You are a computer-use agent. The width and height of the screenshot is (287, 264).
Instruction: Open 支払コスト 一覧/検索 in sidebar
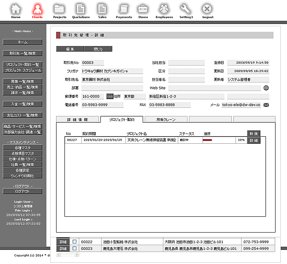(23, 115)
